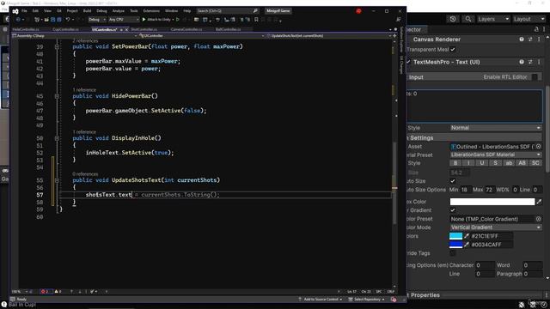The image size is (550, 309).
Task: Collapse the SetPowerBar method outline
Action: pos(57,46)
